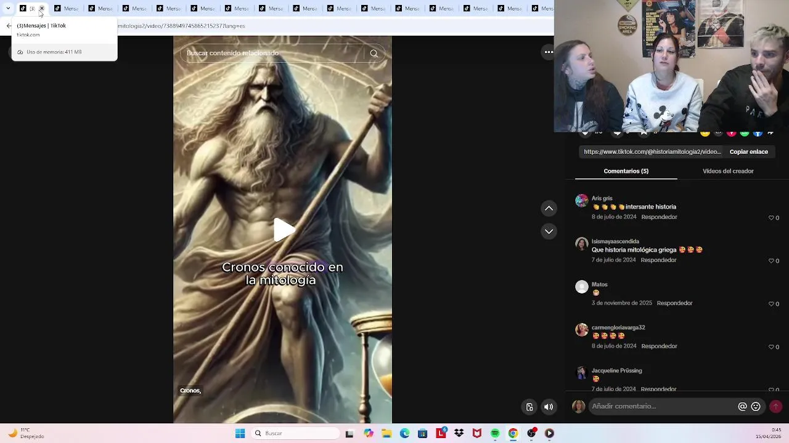Switch to 'Vídeos del creador' tab

pos(728,171)
